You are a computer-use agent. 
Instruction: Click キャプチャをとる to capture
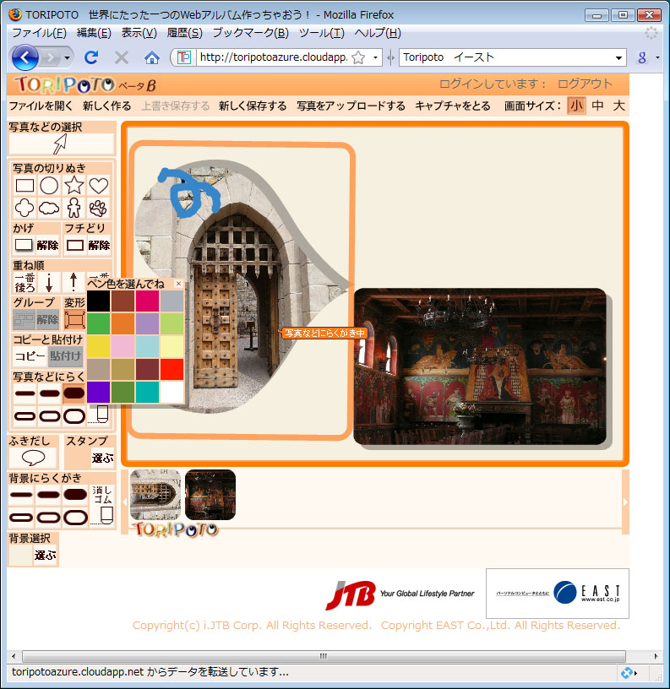coord(453,106)
